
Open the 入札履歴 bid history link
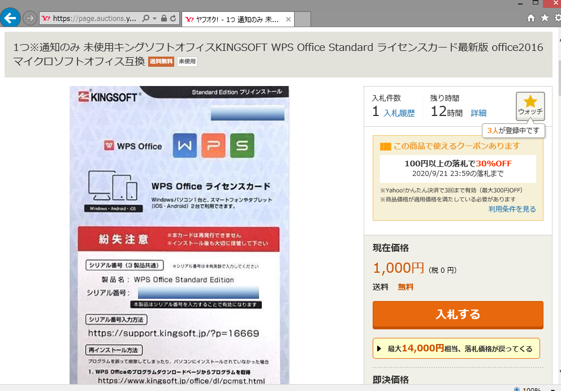point(399,113)
